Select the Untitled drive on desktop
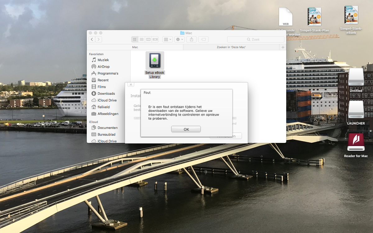Image resolution: width=373 pixels, height=233 pixels. coord(356,77)
